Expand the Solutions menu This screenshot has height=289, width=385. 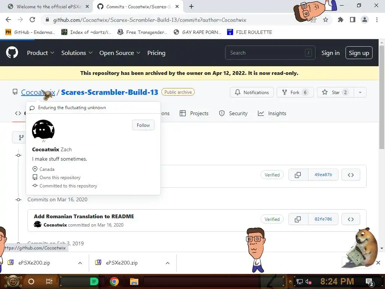[77, 53]
